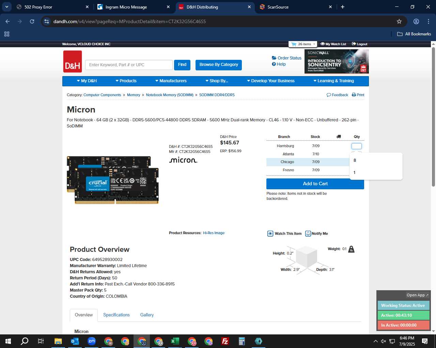Click the Crucial memory product image
The image size is (436, 348).
tap(113, 180)
